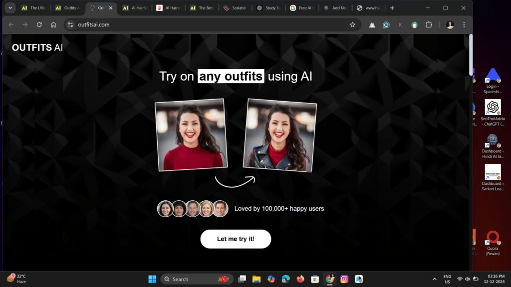Image resolution: width=511 pixels, height=287 pixels.
Task: Open Microsoft Edge from taskbar
Action: click(x=286, y=279)
